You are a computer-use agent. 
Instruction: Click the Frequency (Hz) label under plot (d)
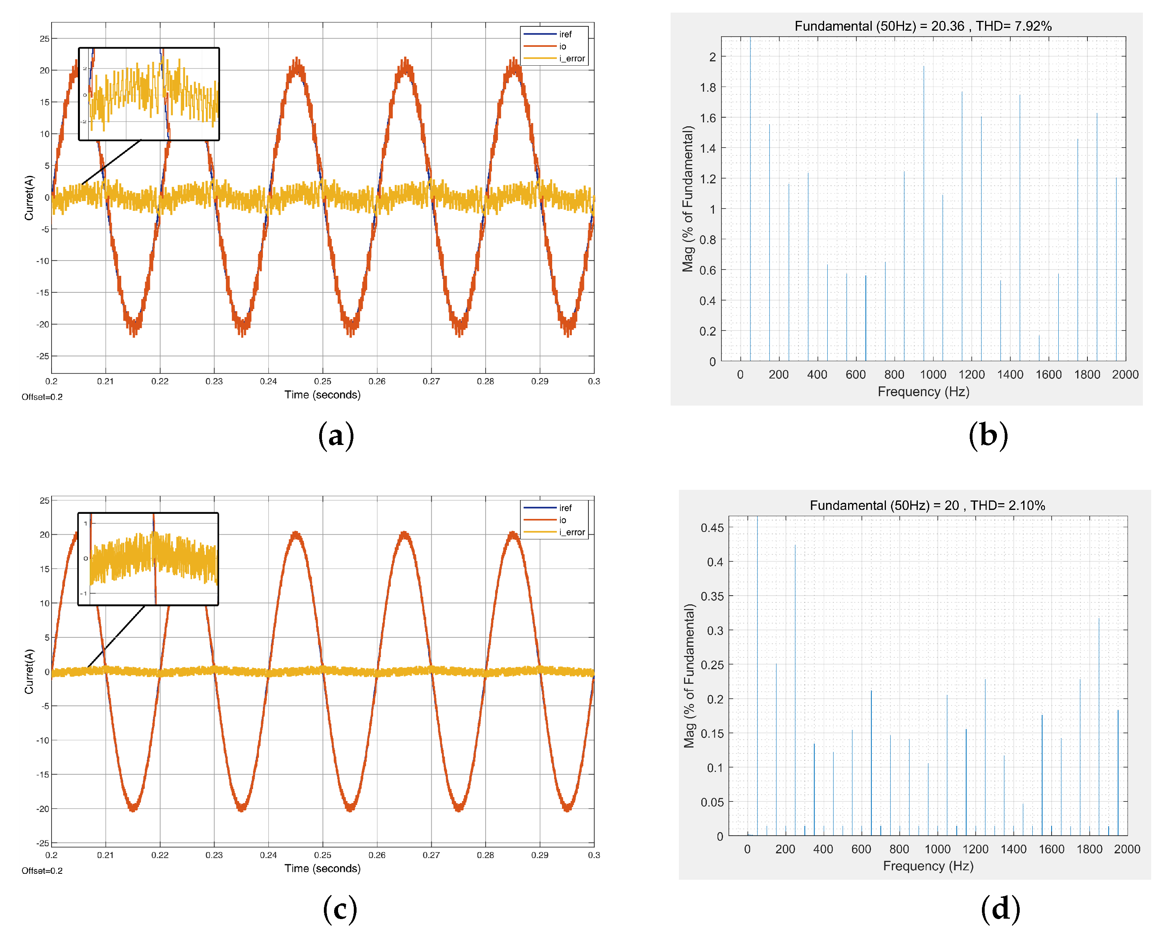(928, 866)
